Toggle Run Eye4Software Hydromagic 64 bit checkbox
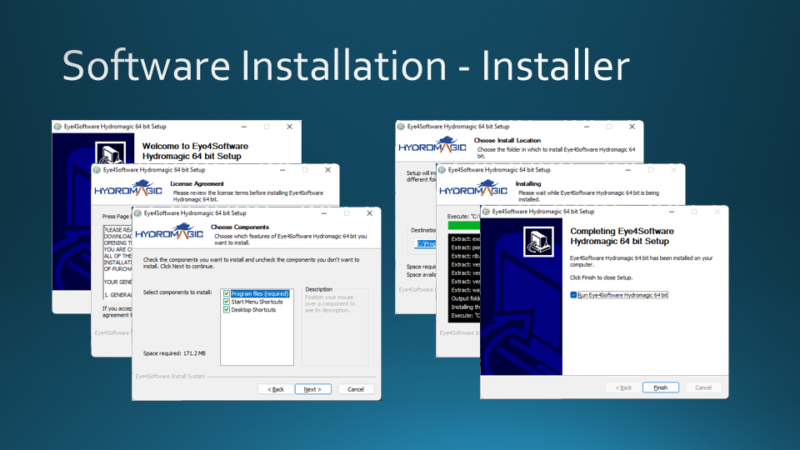This screenshot has width=800, height=450. click(x=573, y=295)
